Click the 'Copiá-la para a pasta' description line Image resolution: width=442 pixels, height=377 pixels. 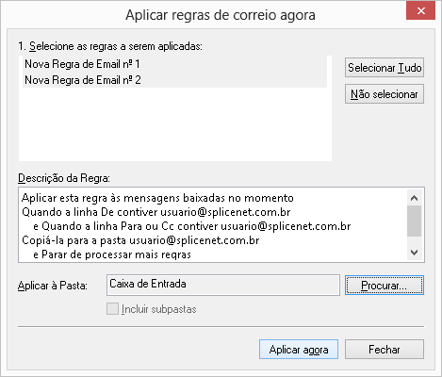click(x=140, y=240)
